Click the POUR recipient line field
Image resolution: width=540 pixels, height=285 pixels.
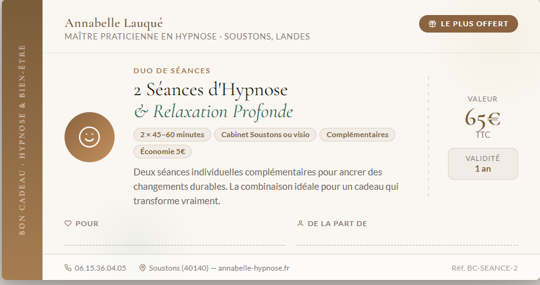pyautogui.click(x=175, y=238)
